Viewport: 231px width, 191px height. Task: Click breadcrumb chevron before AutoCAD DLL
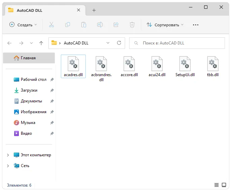60,43
